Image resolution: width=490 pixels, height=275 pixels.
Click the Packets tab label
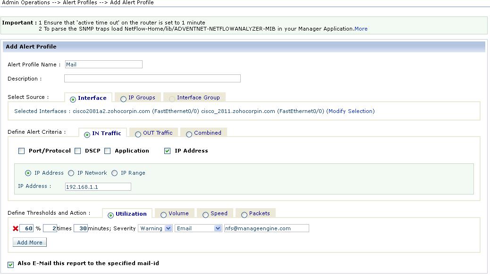(x=259, y=214)
